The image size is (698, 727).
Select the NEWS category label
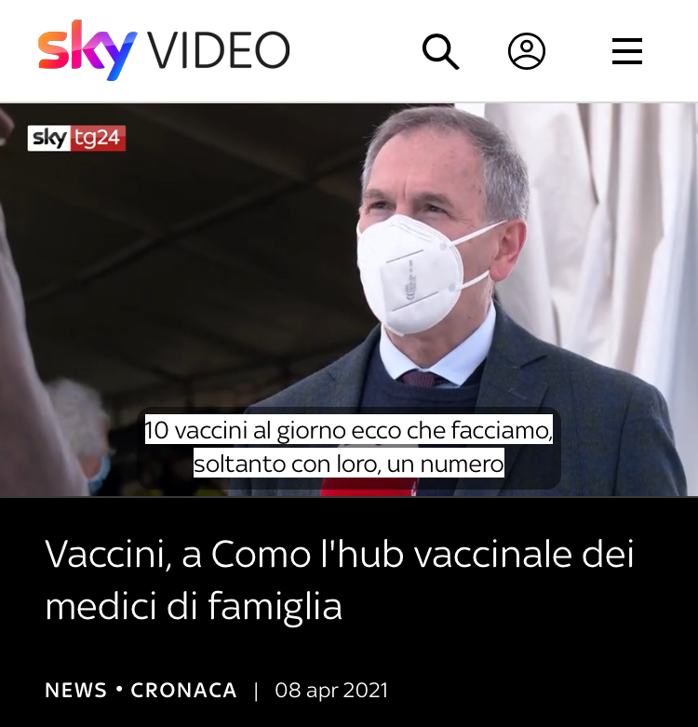[76, 690]
